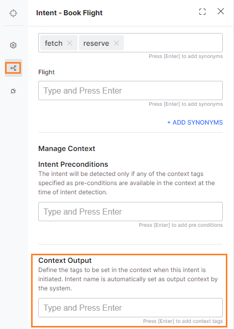Click the empty area beside the reserve chip
Image resolution: width=234 pixels, height=329 pixels.
pos(172,43)
